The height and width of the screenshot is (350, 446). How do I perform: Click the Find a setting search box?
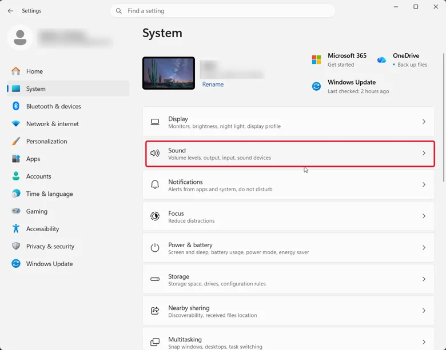click(223, 11)
